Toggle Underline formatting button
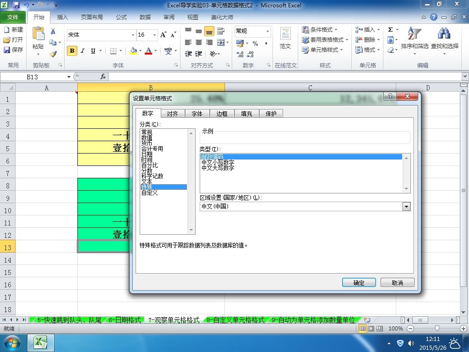The image size is (469, 352). tap(93, 51)
